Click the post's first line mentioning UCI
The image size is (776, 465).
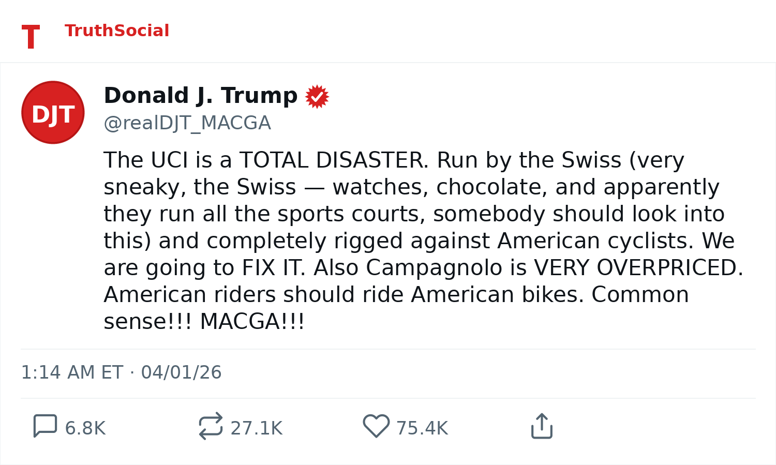(x=393, y=160)
